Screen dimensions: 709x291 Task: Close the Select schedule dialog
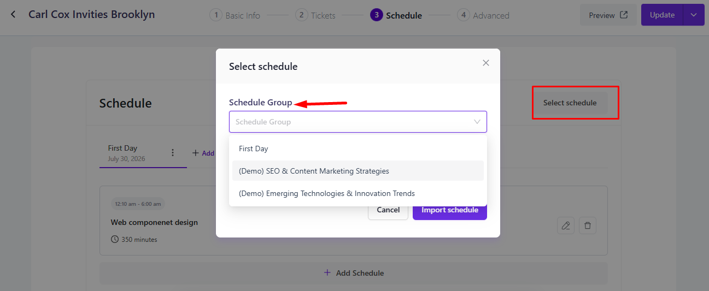[x=486, y=63]
